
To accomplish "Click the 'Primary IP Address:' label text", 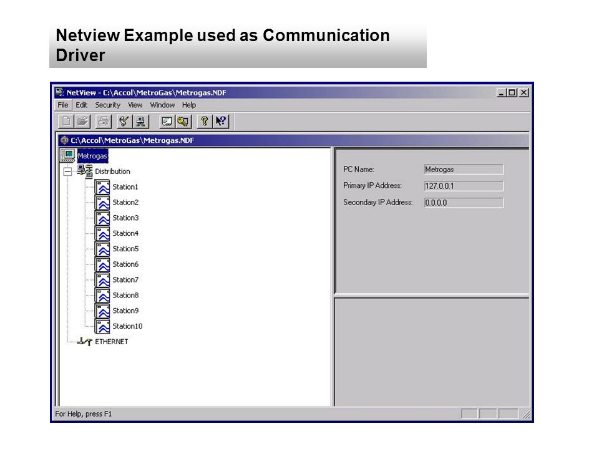I will (373, 186).
